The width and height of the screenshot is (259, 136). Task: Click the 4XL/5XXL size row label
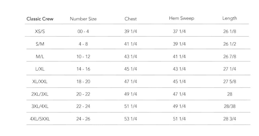coord(40,119)
